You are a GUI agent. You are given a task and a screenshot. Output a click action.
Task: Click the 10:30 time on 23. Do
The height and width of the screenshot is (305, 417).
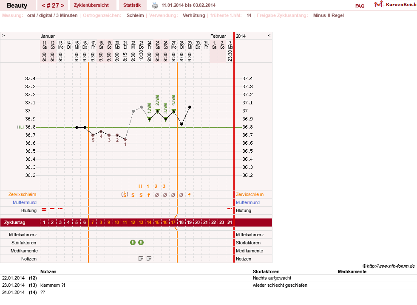point(141,56)
